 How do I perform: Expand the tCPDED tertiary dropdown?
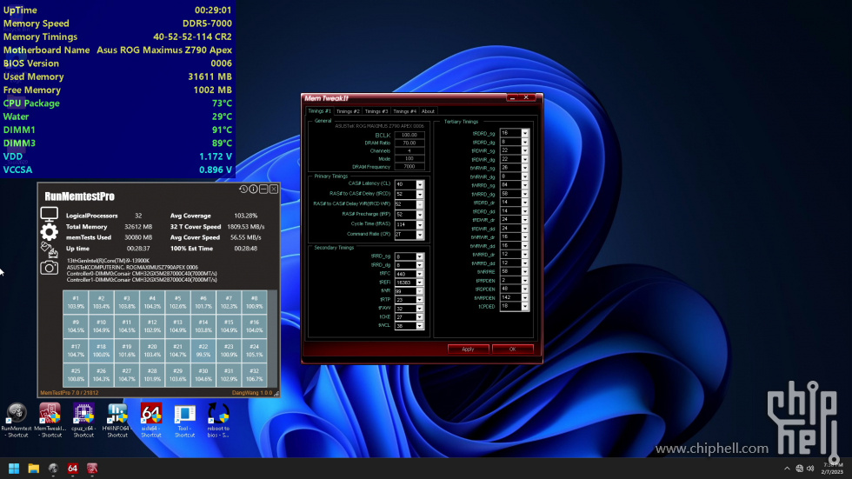524,306
